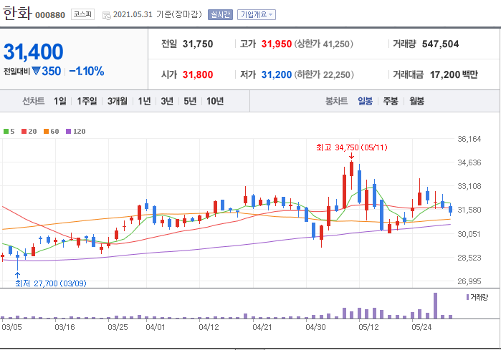
Task: Click the blue down-triangle next to 350
Action: 36,71
